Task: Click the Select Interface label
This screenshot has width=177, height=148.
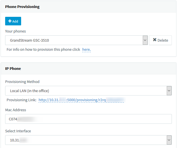Action: [x=18, y=131]
